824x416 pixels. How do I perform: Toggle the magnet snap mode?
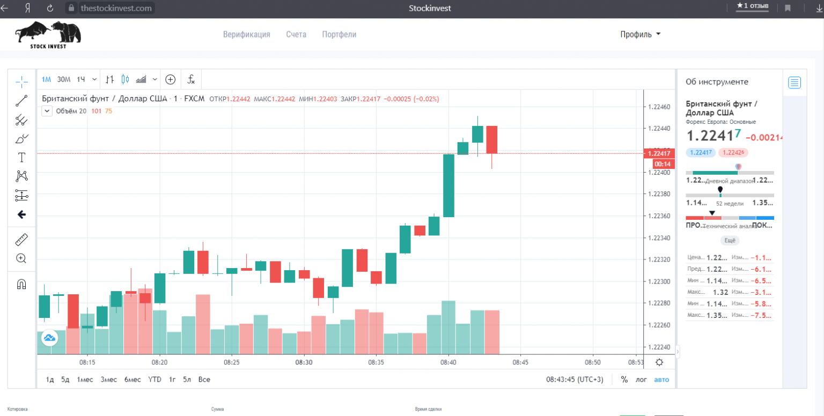click(x=21, y=284)
